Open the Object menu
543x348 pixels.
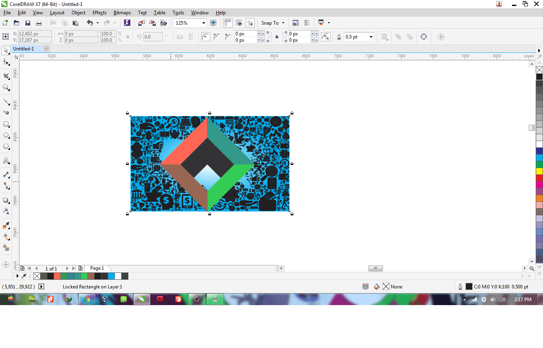[x=79, y=13]
